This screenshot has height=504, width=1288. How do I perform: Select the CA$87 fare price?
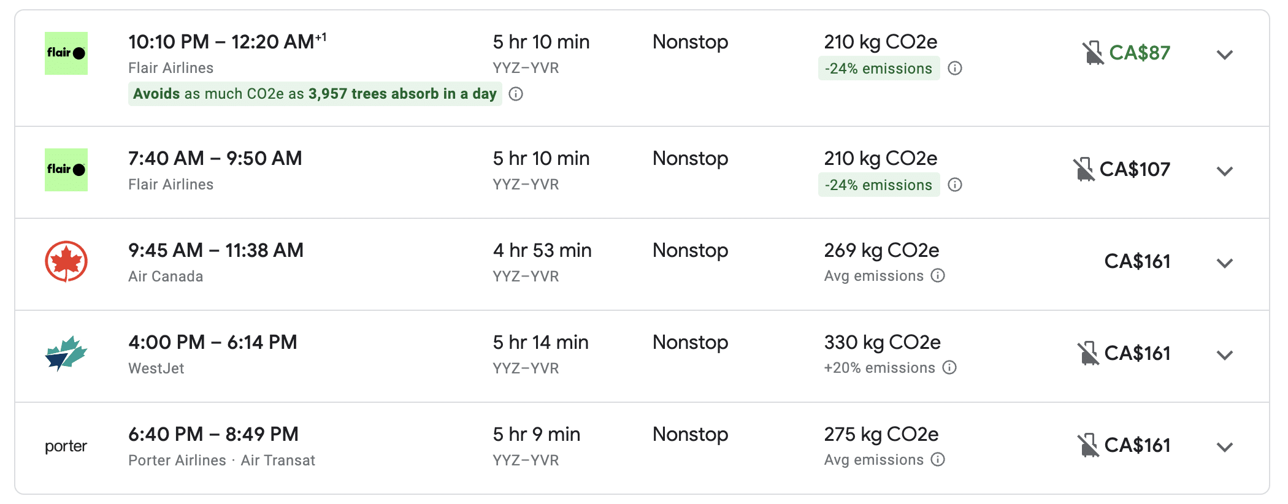pos(1140,53)
